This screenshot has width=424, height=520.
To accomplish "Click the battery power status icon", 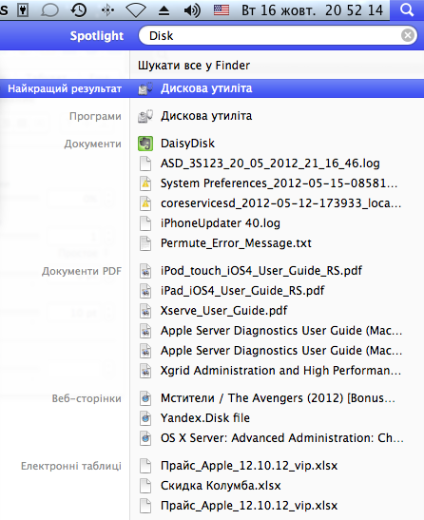I will point(23,10).
